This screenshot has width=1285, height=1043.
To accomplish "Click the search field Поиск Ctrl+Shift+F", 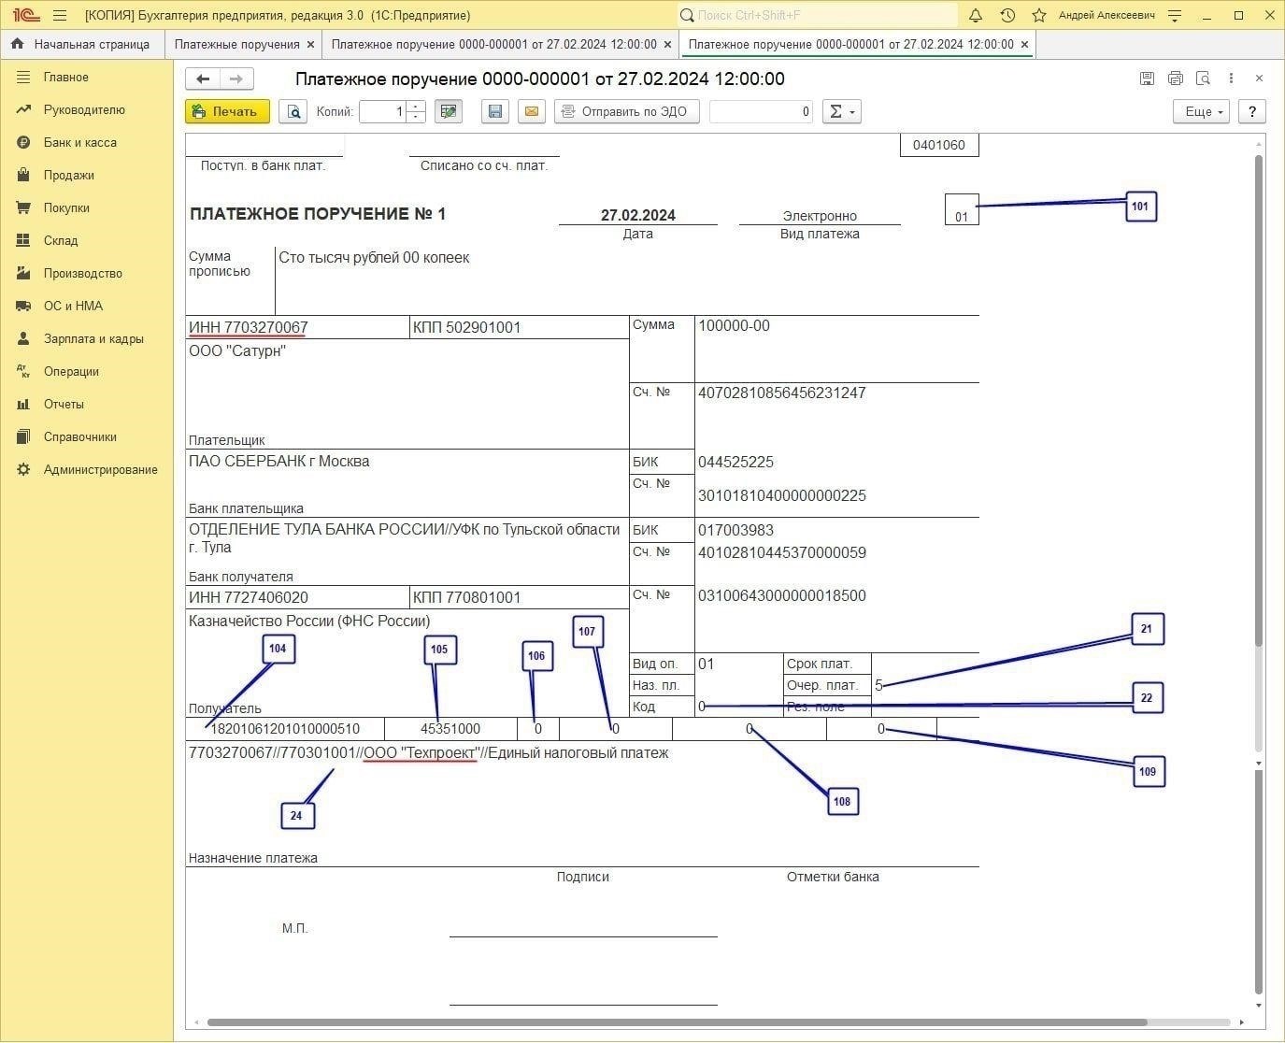I will (818, 15).
